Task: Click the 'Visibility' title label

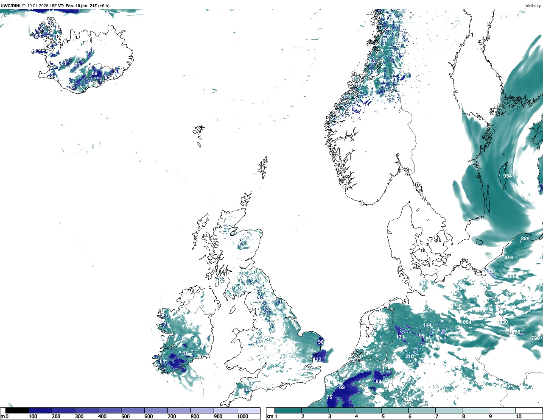Action: [x=533, y=6]
